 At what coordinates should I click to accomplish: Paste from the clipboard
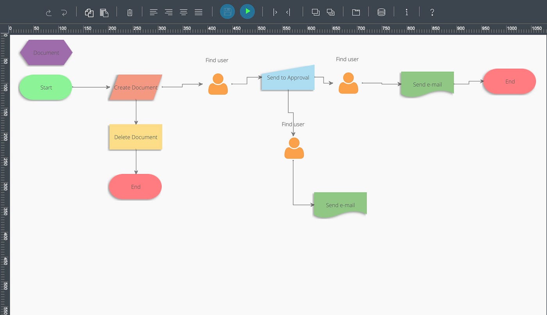click(104, 12)
